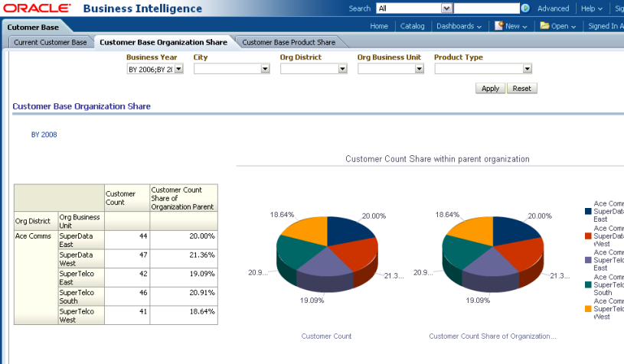
Task: Click the Apply button
Action: click(490, 88)
